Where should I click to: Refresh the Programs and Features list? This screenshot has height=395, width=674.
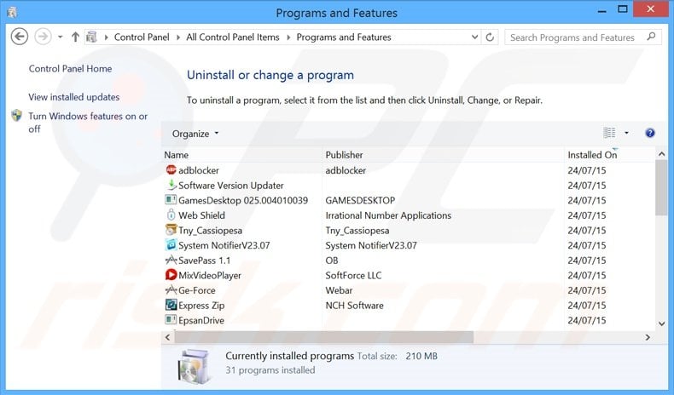[490, 37]
